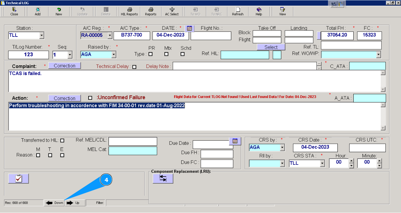The width and height of the screenshot is (401, 213).
Task: Open the calendar next to DATE field
Action: (190, 28)
